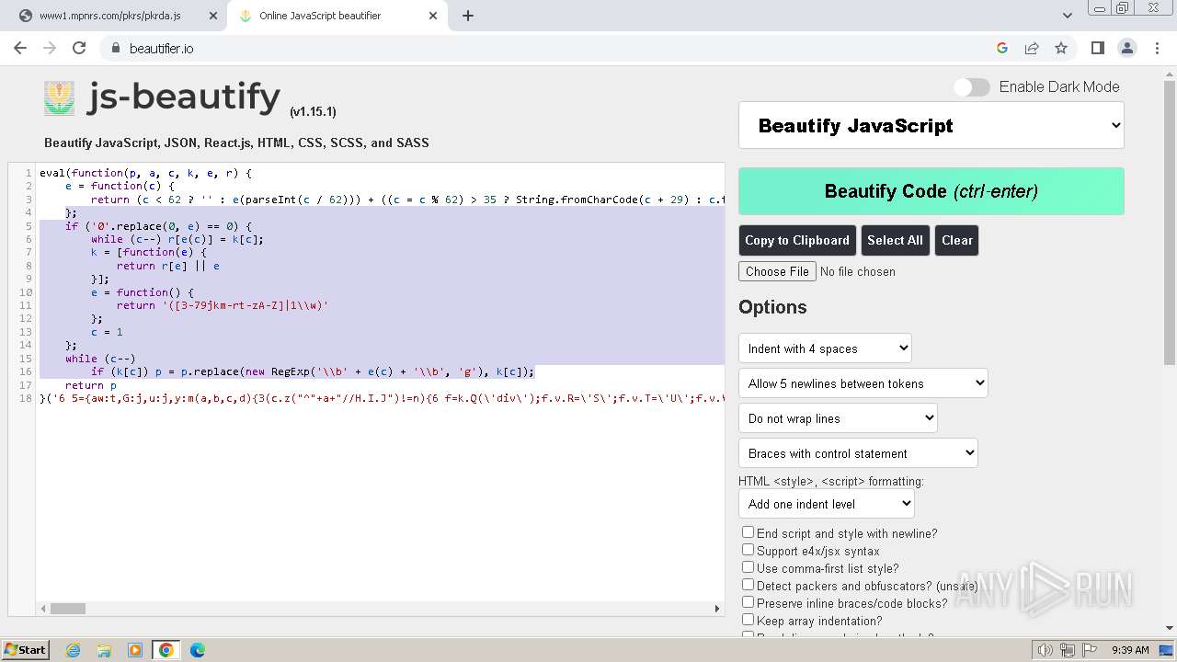Click Beautify Code button
The width and height of the screenshot is (1177, 662).
click(931, 191)
